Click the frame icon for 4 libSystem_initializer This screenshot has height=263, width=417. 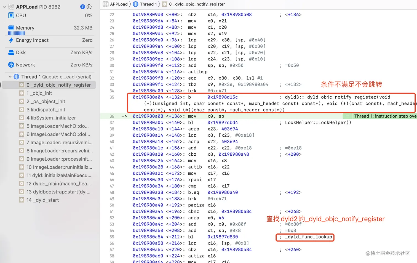point(22,118)
